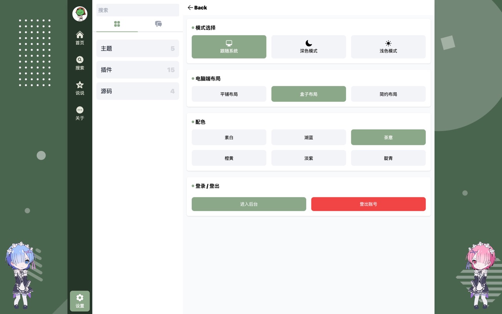The width and height of the screenshot is (502, 314).
Task: Pick the 素白 color scheme
Action: click(x=229, y=137)
